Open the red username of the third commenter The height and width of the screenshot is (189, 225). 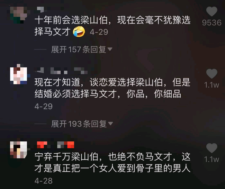pyautogui.click(x=55, y=145)
